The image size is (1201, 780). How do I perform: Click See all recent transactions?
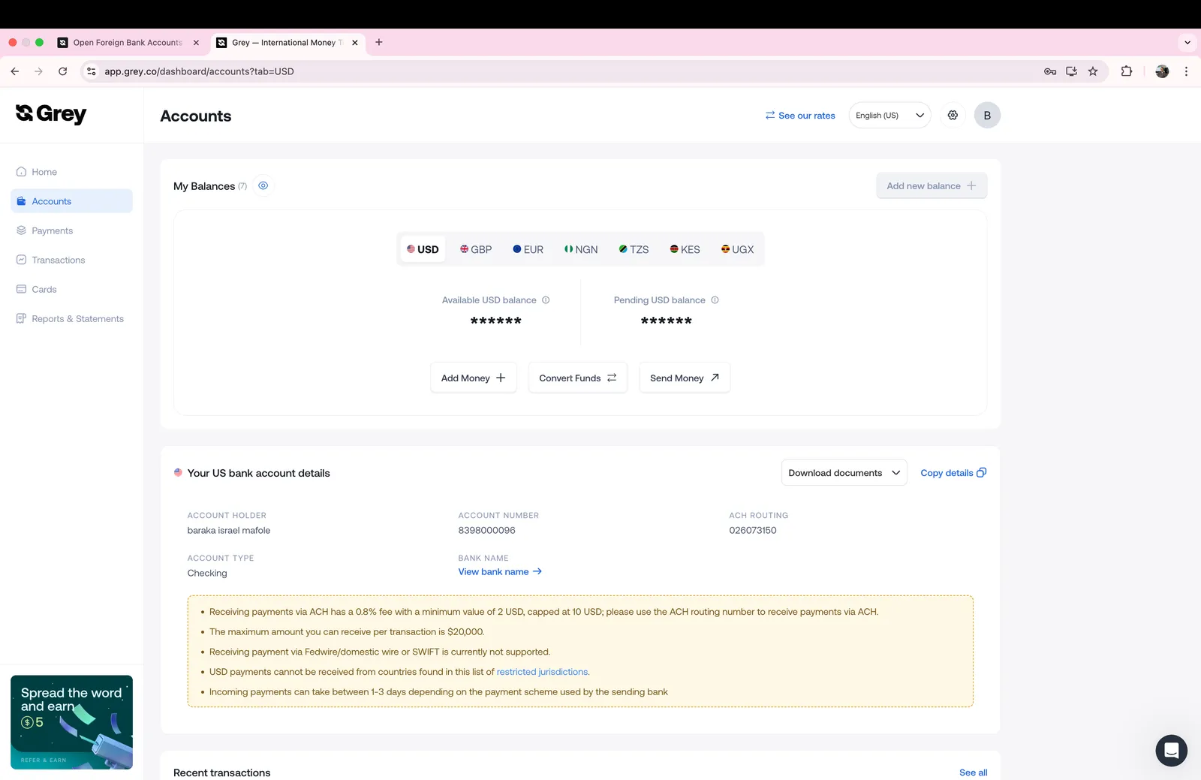[x=973, y=772]
